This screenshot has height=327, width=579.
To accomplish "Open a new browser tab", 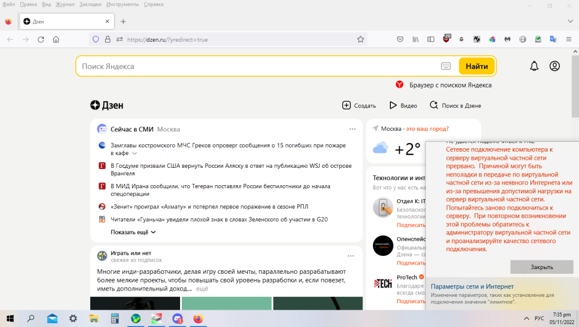I will (x=123, y=21).
